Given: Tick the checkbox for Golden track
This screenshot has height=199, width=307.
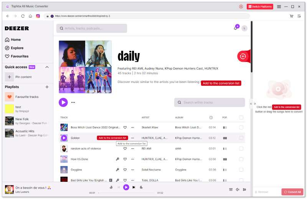Looking at the screenshot, I should coord(241,138).
